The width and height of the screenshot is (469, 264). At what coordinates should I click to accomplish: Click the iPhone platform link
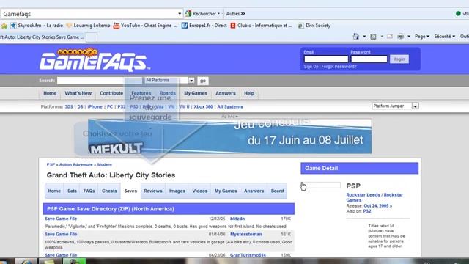pyautogui.click(x=95, y=107)
